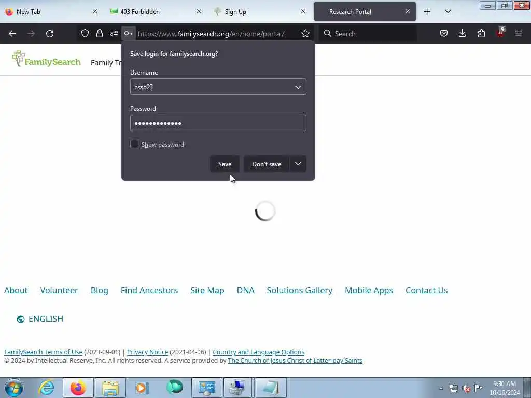Reload the page with the refresh icon
This screenshot has height=398, width=531.
point(50,34)
